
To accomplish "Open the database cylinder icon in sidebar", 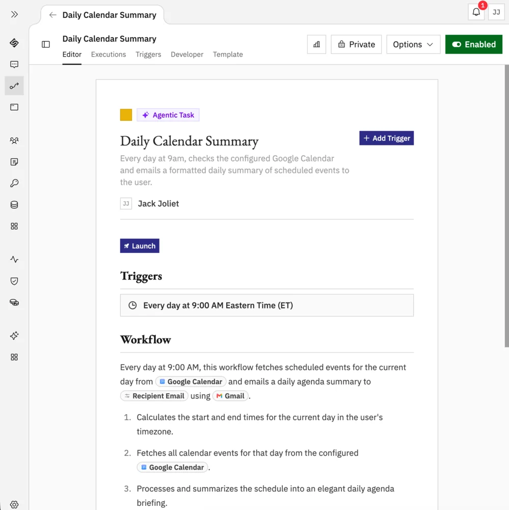I will 14,205.
